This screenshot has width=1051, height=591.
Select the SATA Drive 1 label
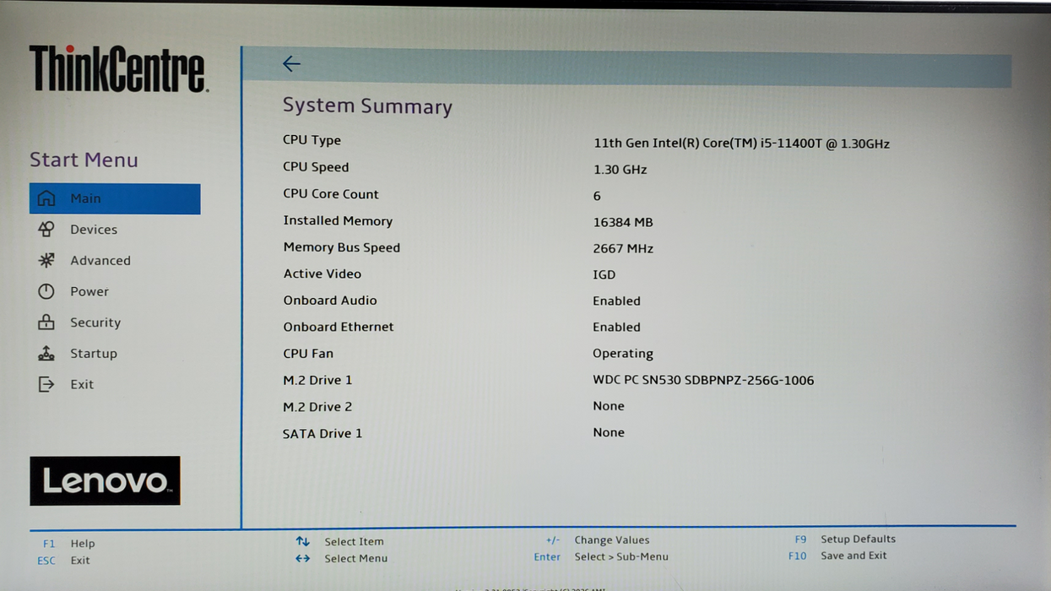[x=322, y=434]
